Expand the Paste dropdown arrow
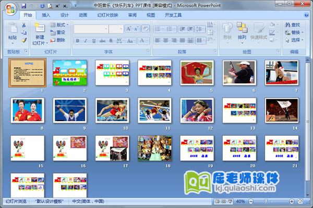The image size is (313, 208). (x=13, y=43)
